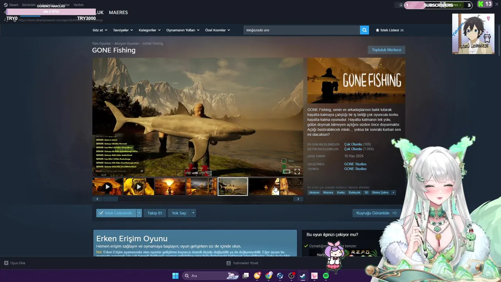This screenshot has height=282, width=501.
Task: Select the Korku tag
Action: pos(341,192)
